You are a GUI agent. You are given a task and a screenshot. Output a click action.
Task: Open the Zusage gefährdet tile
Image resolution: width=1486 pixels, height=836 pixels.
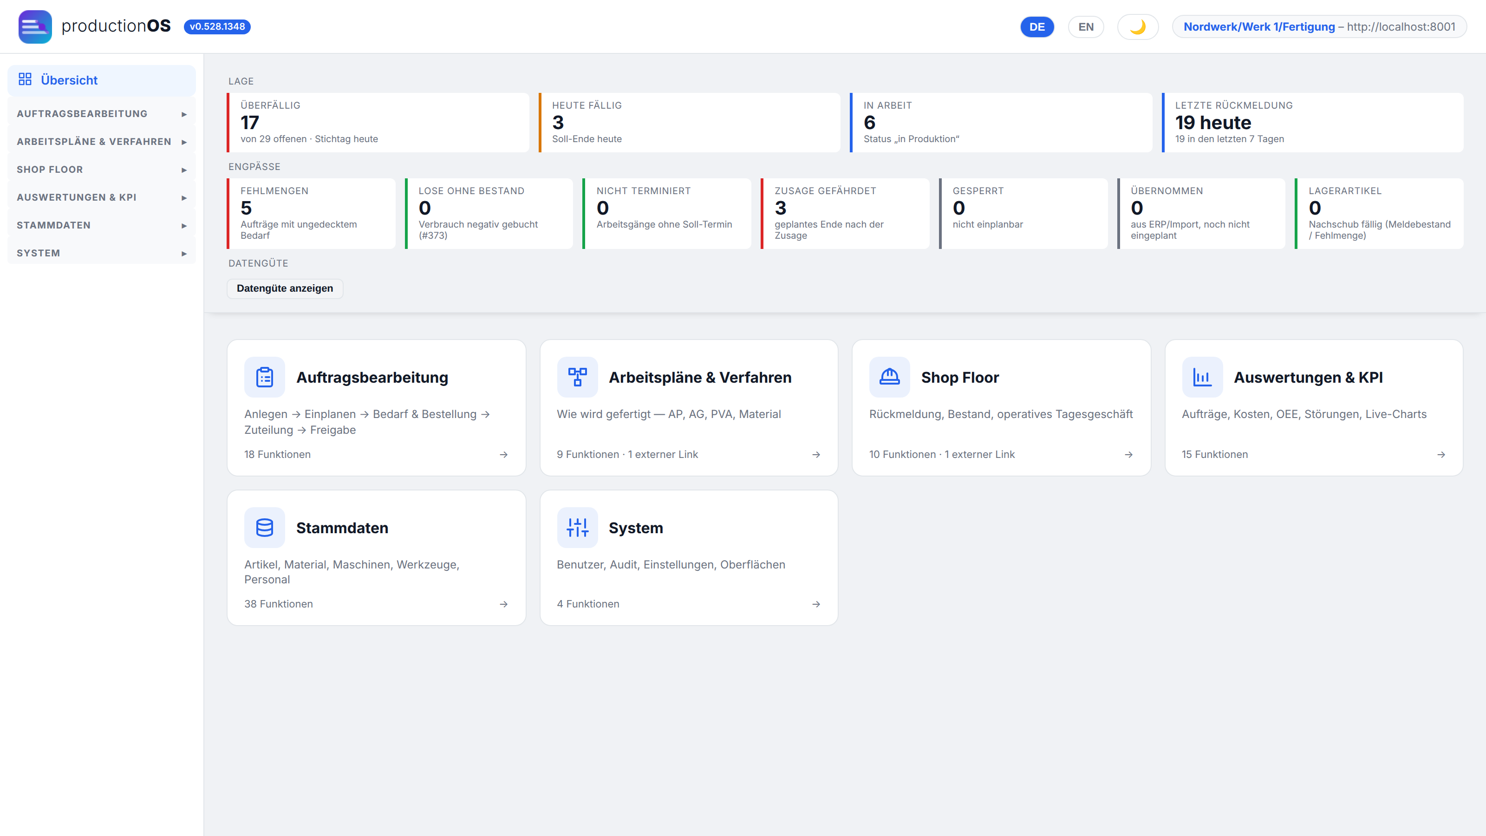coord(846,214)
